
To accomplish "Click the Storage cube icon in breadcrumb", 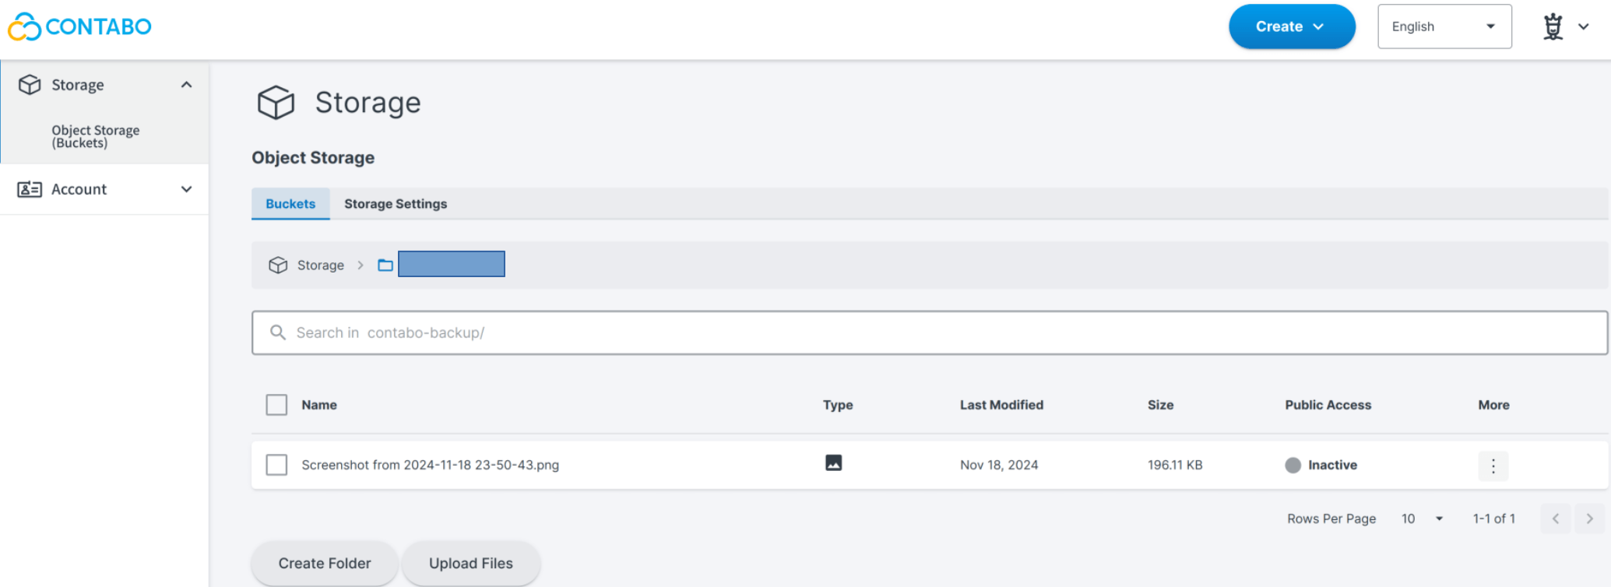I will [278, 265].
